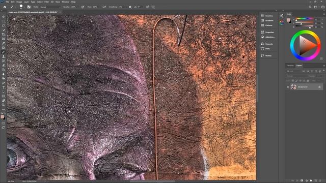Open the Window menu
The image size is (326, 183).
(66, 2)
